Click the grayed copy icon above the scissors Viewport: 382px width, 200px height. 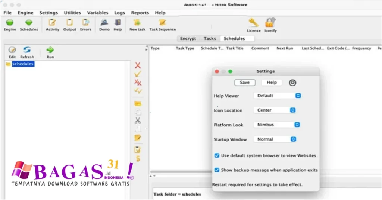(x=138, y=112)
